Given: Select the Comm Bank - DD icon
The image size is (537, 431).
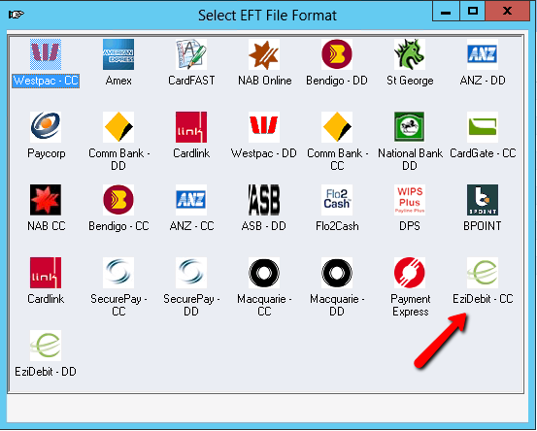Looking at the screenshot, I should tap(118, 127).
